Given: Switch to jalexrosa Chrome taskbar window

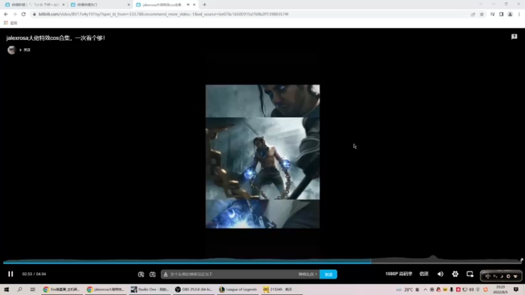Looking at the screenshot, I should 106,289.
